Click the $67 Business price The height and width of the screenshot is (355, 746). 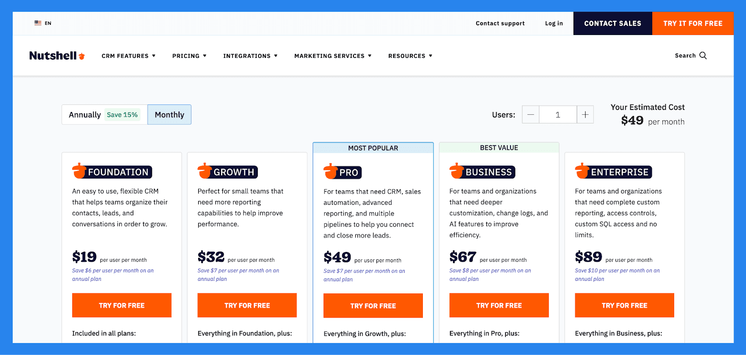point(463,257)
